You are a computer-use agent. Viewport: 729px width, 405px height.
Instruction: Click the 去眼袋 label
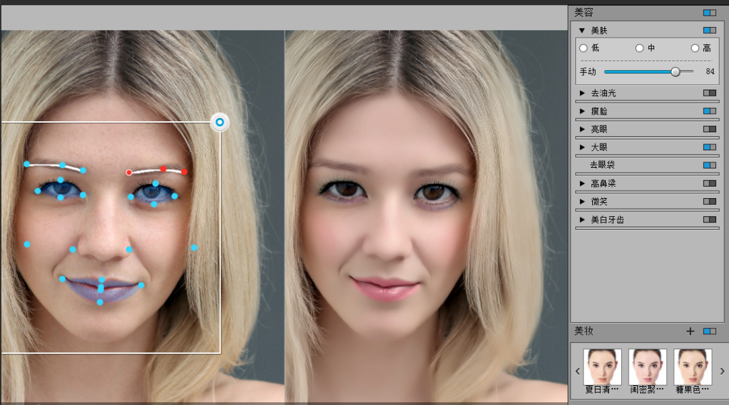click(602, 164)
